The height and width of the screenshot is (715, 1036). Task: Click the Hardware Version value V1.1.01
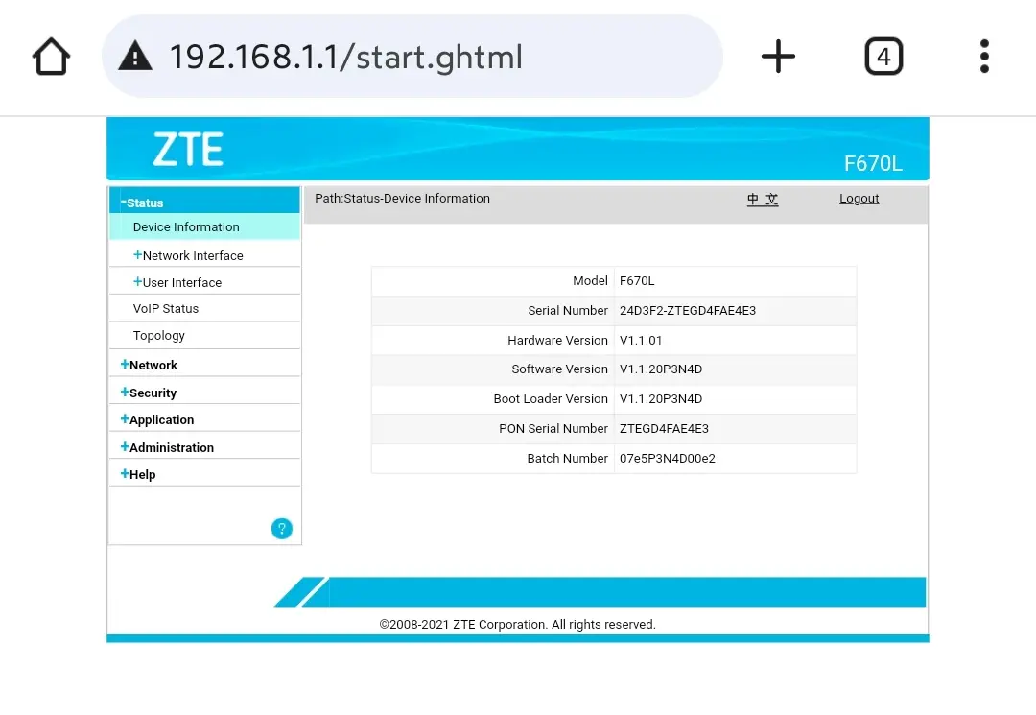[x=641, y=341]
